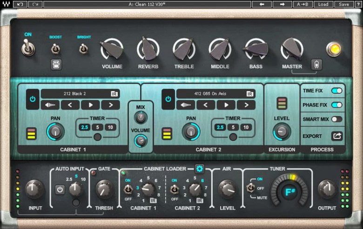The image size is (363, 229).
Task: Click the tube icon next to Master
Action: 316,65
